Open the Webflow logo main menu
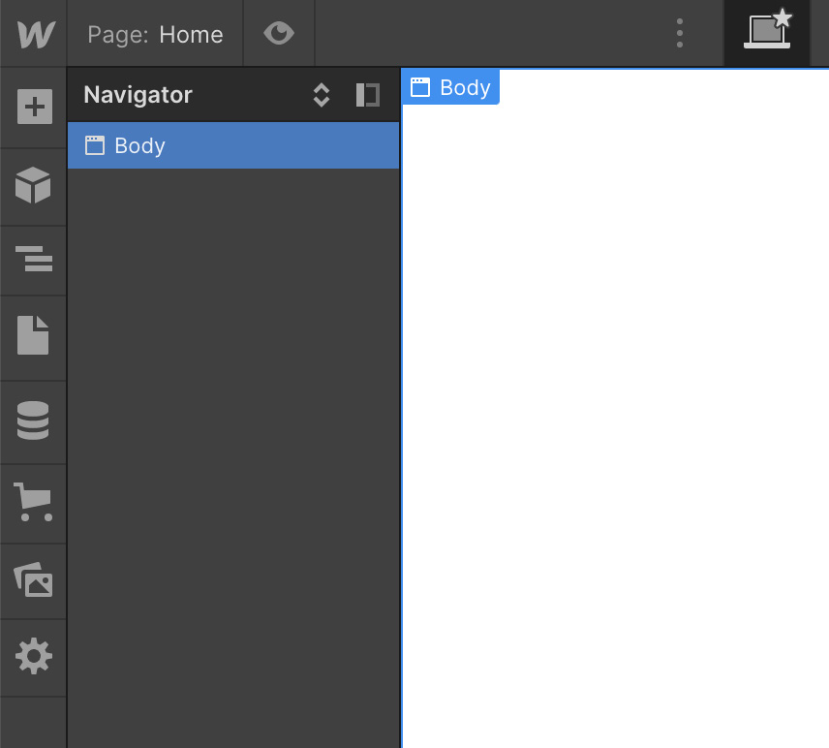 [x=34, y=35]
